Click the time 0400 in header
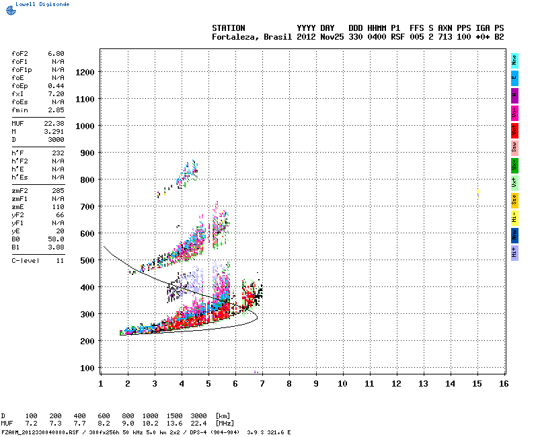Screen dimensions: 538x437 click(x=377, y=37)
